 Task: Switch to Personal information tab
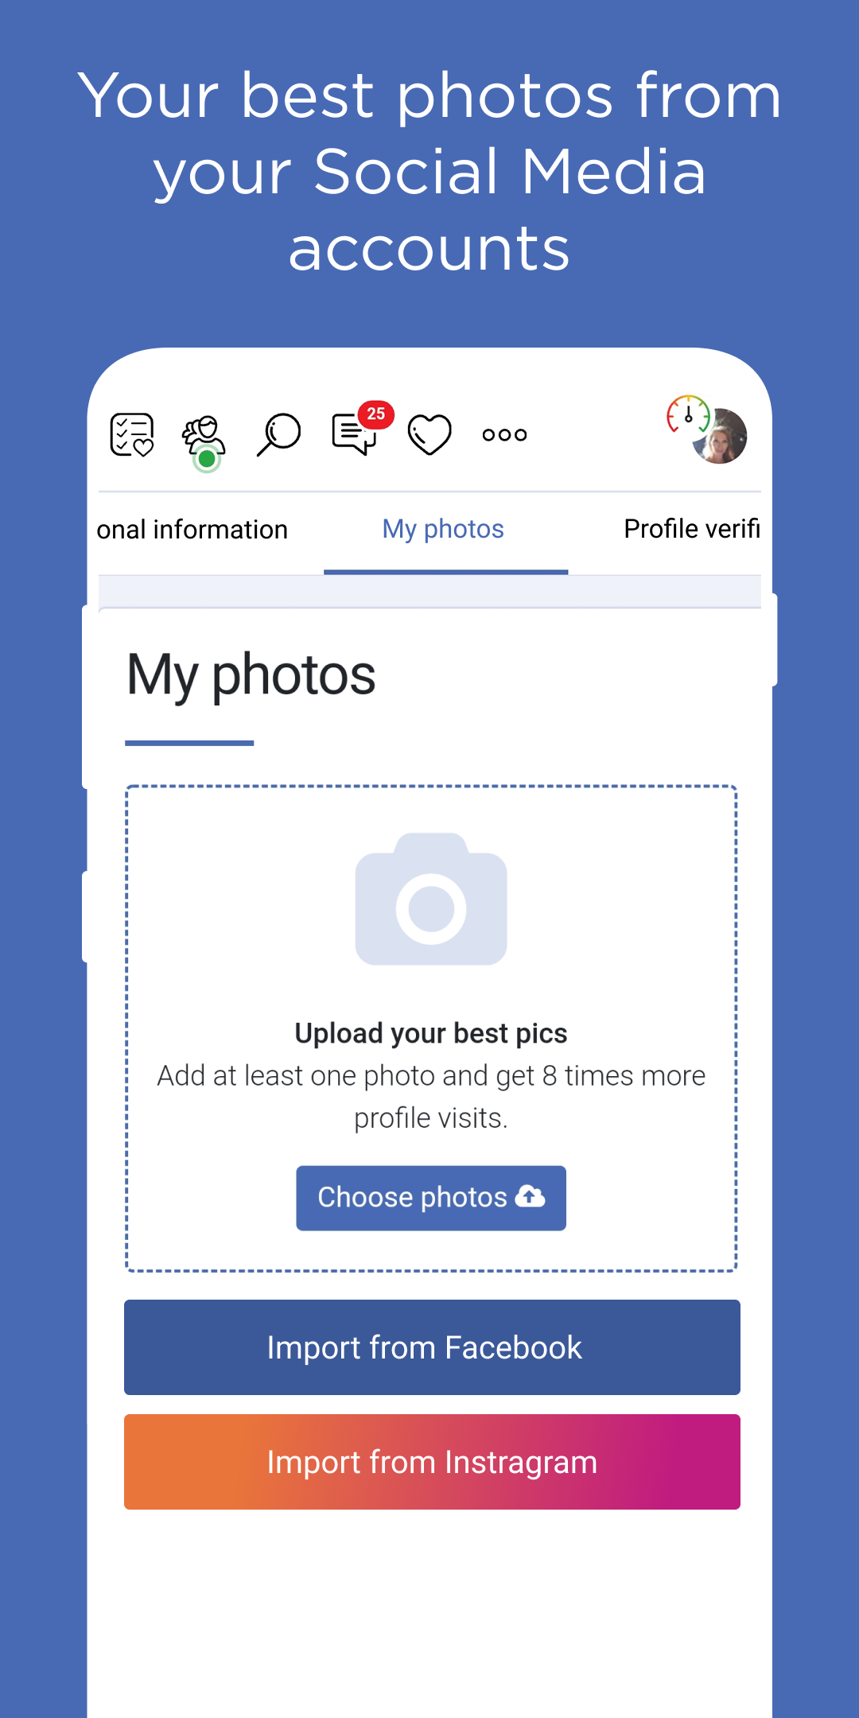[192, 530]
